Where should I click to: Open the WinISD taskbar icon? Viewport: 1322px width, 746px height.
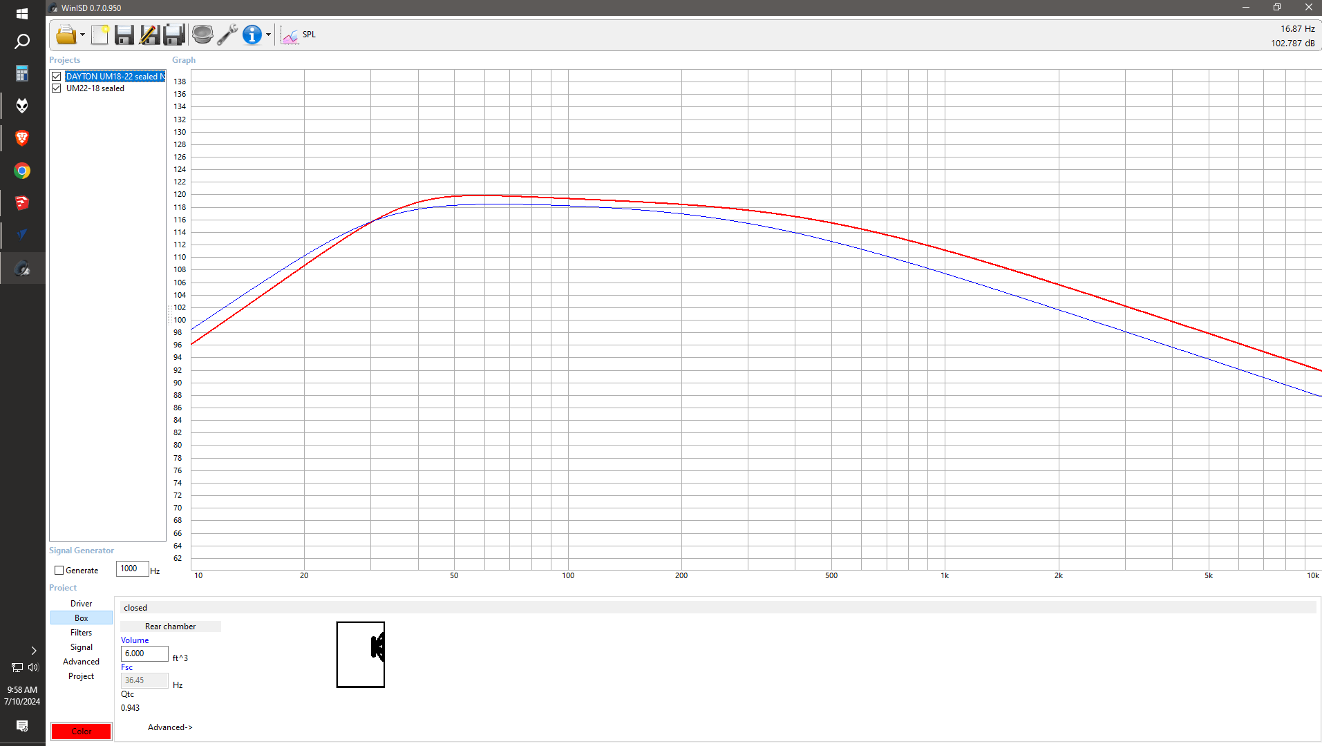(22, 268)
